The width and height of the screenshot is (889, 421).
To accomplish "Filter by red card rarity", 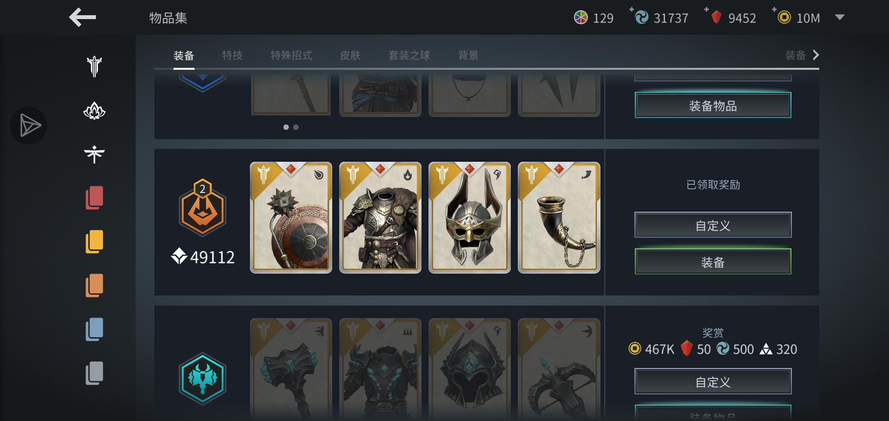I will coord(94,198).
